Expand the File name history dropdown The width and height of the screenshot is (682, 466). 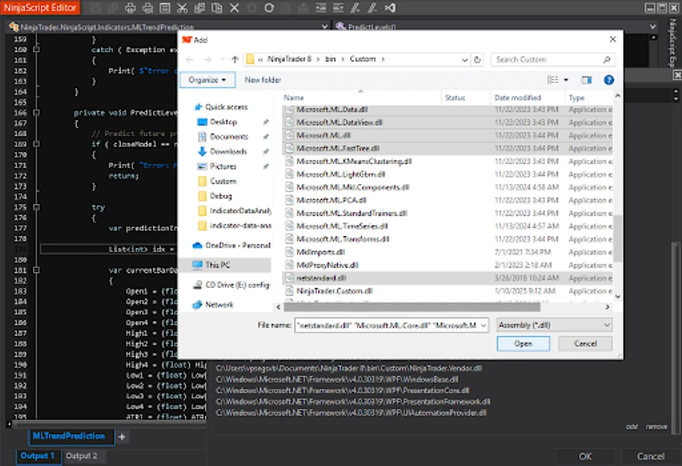pos(484,325)
